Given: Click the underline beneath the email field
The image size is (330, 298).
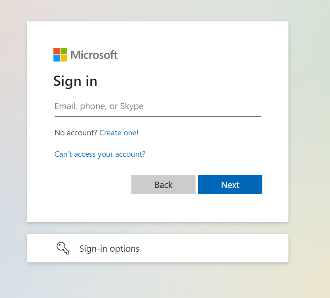Looking at the screenshot, I should 157,116.
